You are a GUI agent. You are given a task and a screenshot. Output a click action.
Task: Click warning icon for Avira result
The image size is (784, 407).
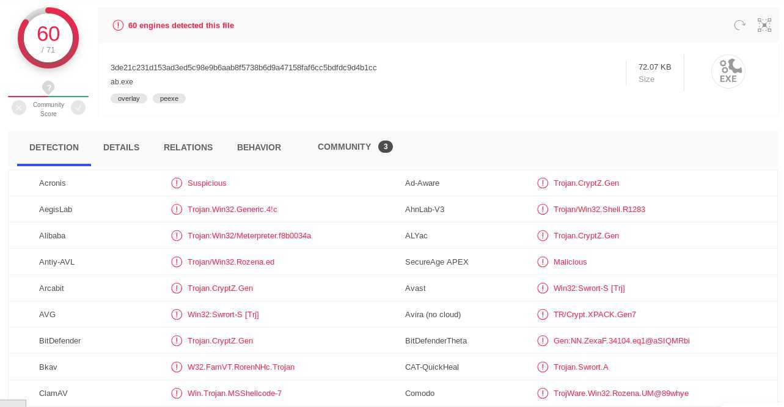tap(543, 315)
